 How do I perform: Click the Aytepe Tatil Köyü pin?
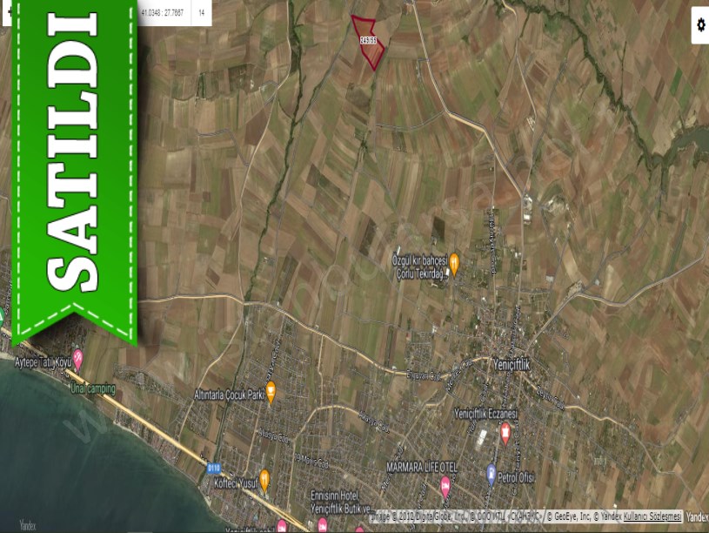77,357
